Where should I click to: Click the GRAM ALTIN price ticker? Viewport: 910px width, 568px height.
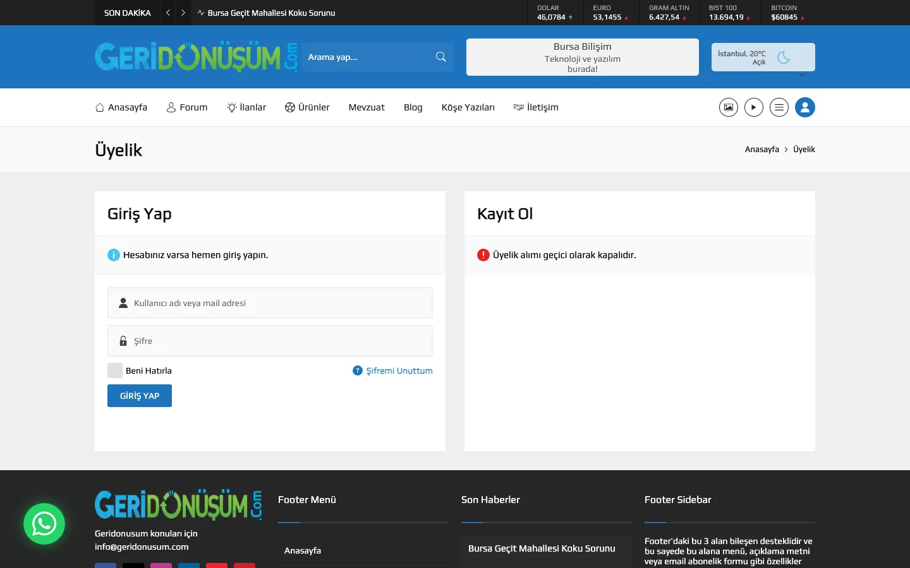point(669,13)
